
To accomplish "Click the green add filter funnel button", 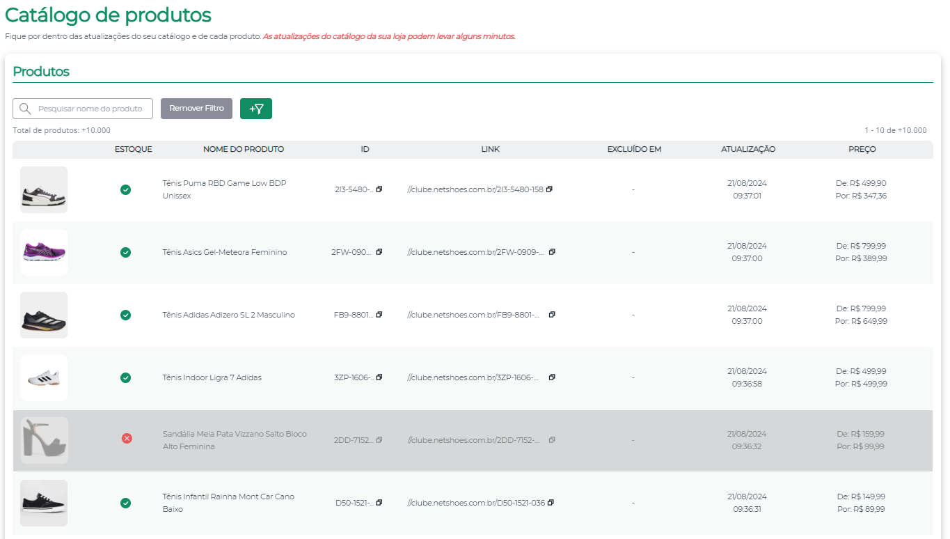I will [x=256, y=109].
